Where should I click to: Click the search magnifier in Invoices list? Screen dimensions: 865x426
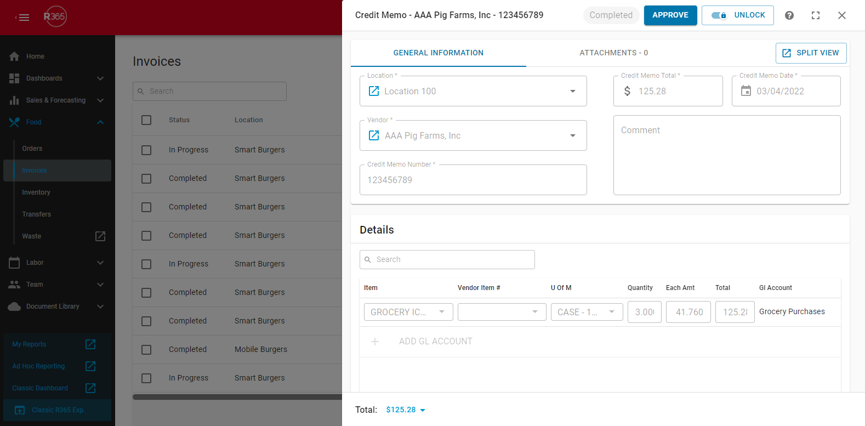pos(141,92)
